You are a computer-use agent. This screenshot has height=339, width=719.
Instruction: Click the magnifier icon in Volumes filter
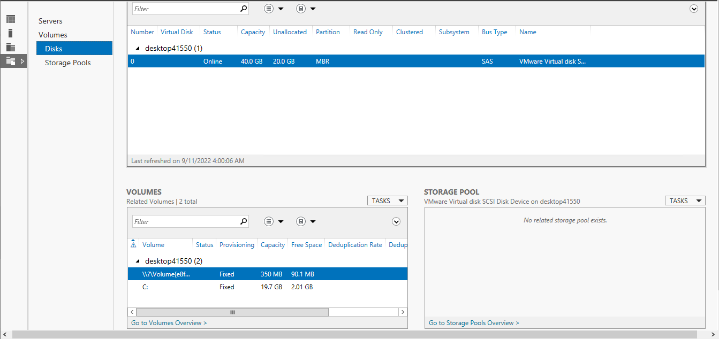tap(244, 221)
